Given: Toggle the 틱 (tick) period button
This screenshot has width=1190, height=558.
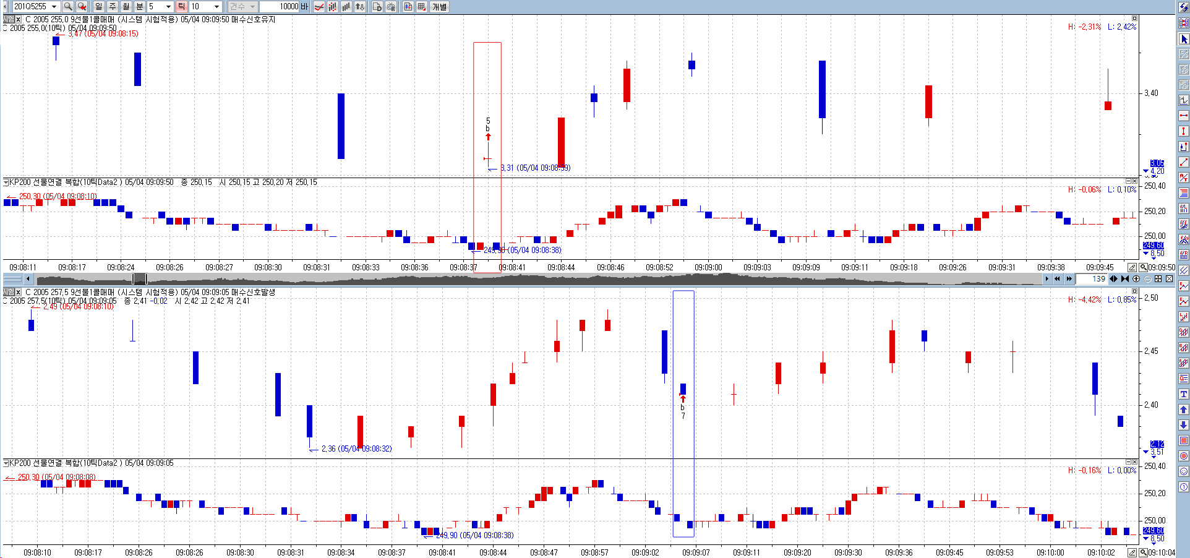Looking at the screenshot, I should coord(181,6).
